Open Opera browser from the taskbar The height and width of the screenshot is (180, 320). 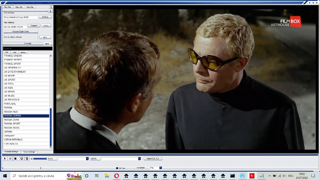tap(116, 176)
